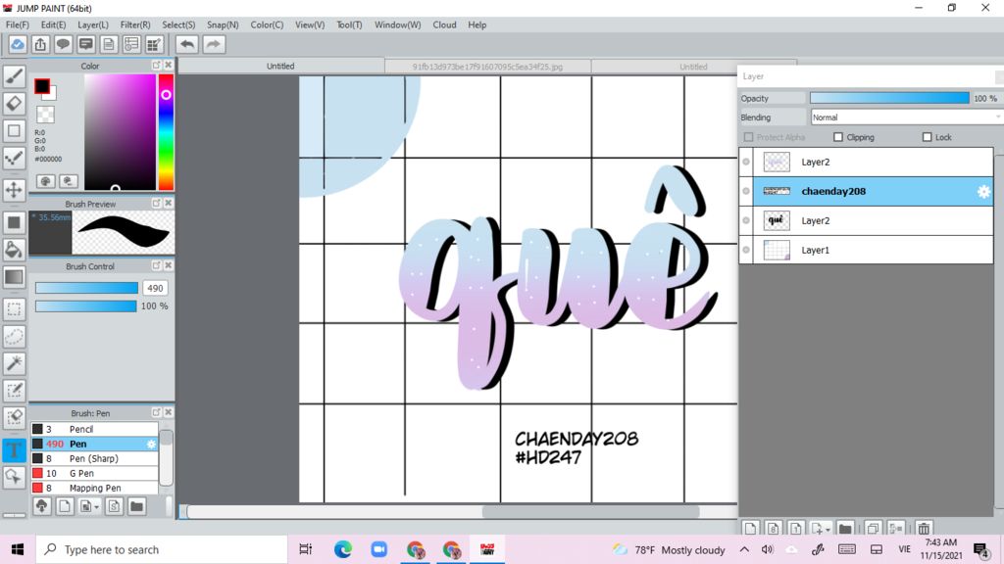
Task: Undock the Brush Preview panel
Action: [156, 203]
